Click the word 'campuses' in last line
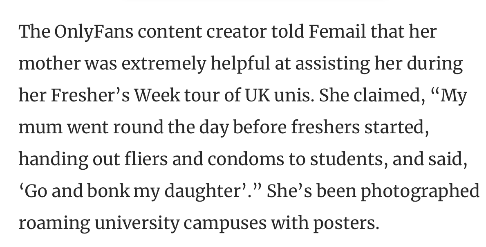The image size is (486, 247). pos(225,223)
